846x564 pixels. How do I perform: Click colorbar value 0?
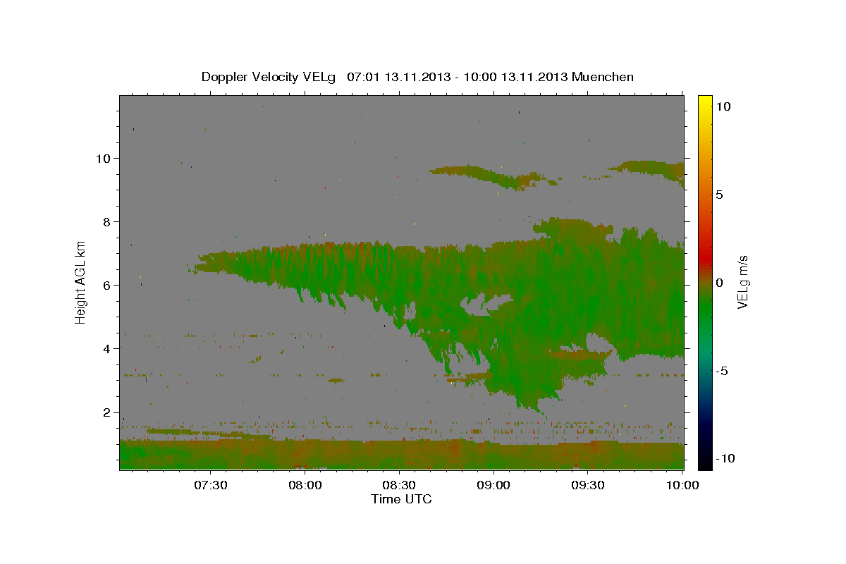(x=719, y=283)
